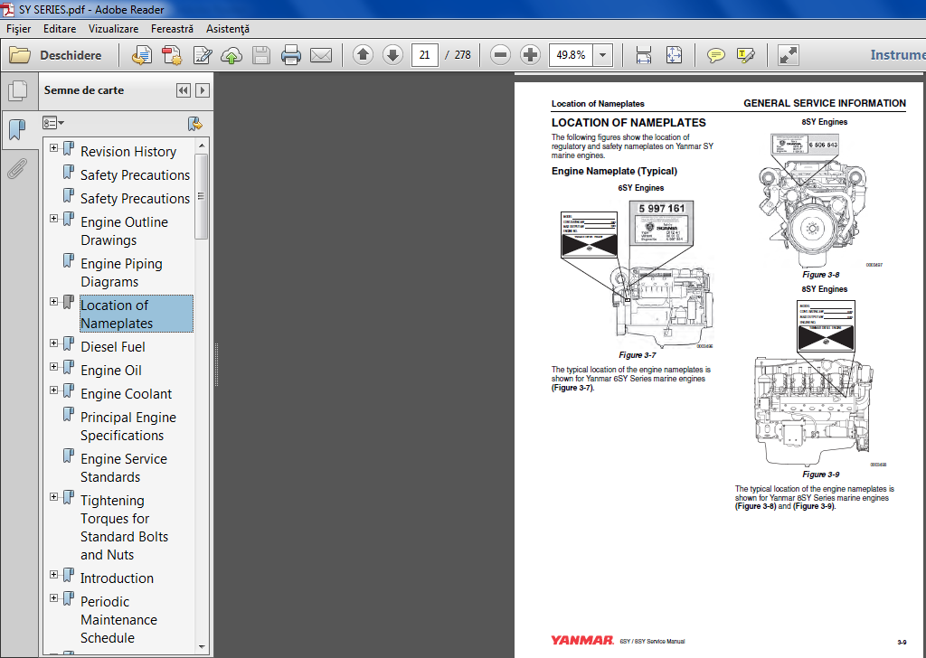The height and width of the screenshot is (658, 926).
Task: Click the email envelope icon
Action: pyautogui.click(x=321, y=55)
